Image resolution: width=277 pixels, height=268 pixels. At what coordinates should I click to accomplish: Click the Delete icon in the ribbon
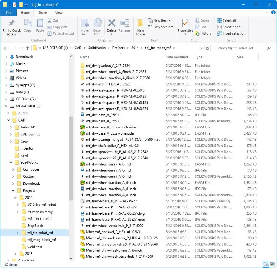pos(112,24)
